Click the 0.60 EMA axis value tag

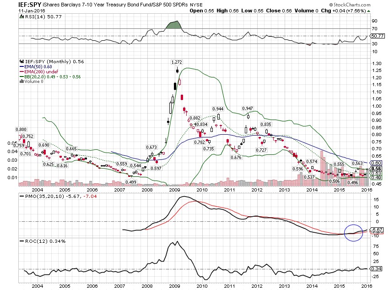[x=376, y=163]
